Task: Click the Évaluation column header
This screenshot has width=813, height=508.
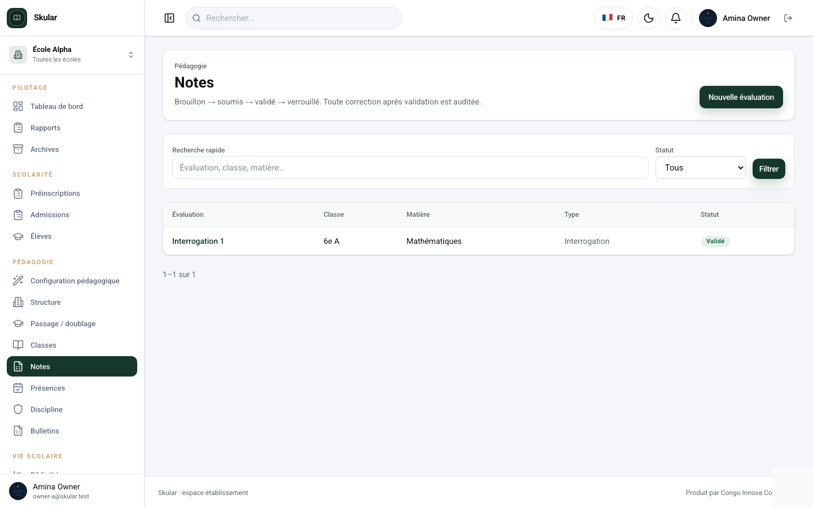Action: 188,214
